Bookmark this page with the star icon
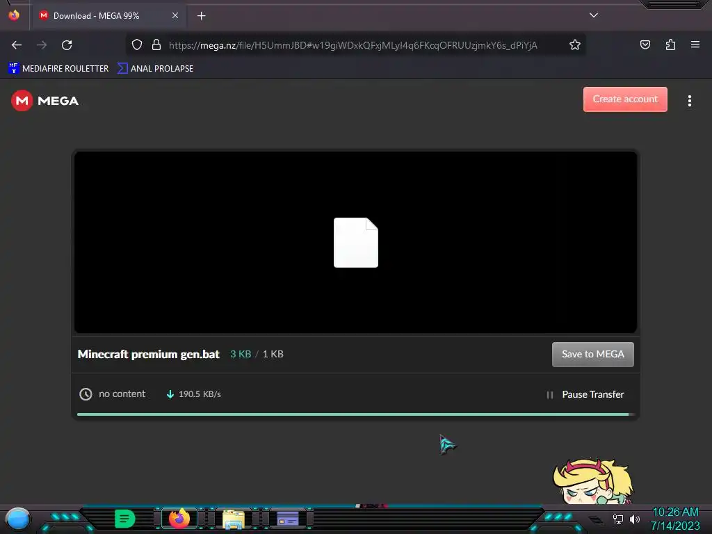This screenshot has width=712, height=534. [x=575, y=44]
